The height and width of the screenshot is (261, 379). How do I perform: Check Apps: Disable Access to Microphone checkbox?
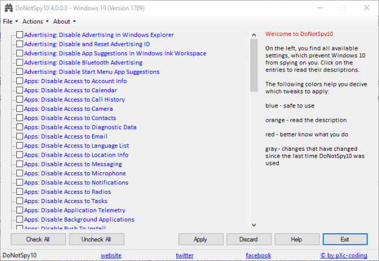coord(20,173)
